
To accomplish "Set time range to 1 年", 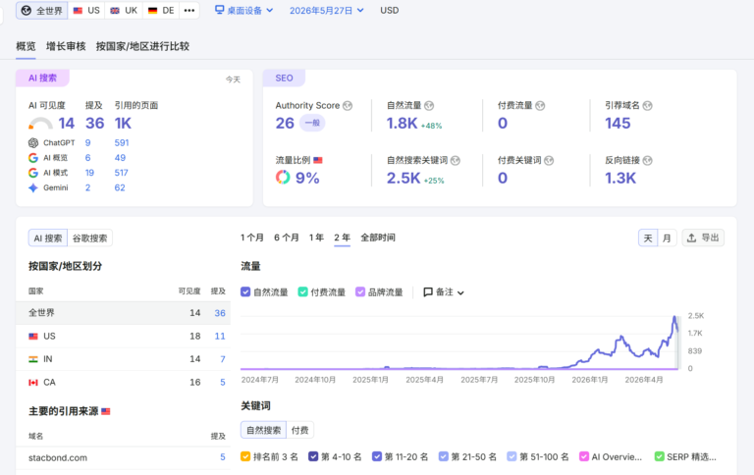I will click(x=316, y=237).
